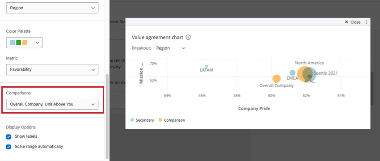Image resolution: width=380 pixels, height=161 pixels.
Task: Click the side panel vertical scrollbar
Action: click(107, 116)
